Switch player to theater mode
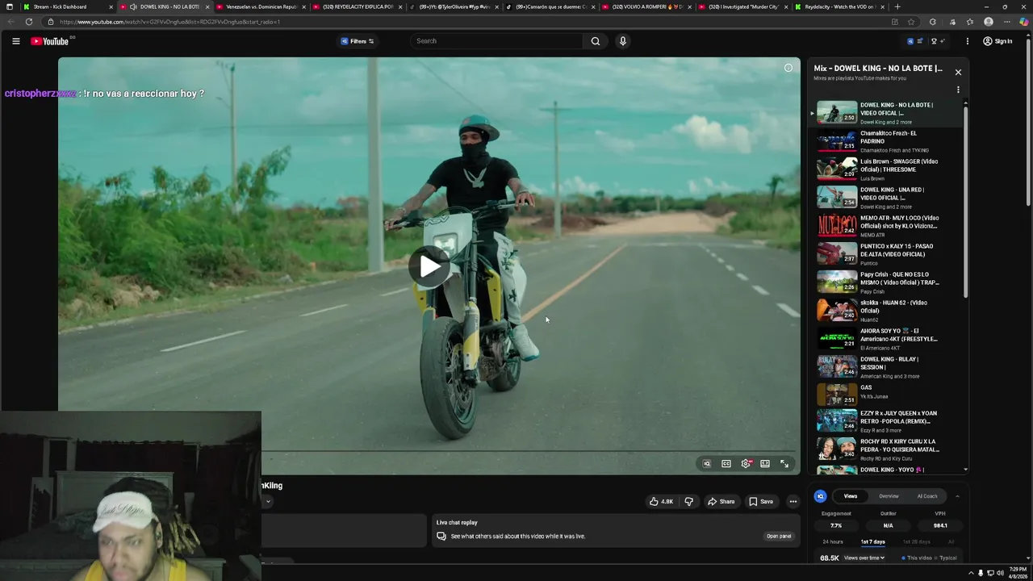The width and height of the screenshot is (1033, 581). (765, 464)
